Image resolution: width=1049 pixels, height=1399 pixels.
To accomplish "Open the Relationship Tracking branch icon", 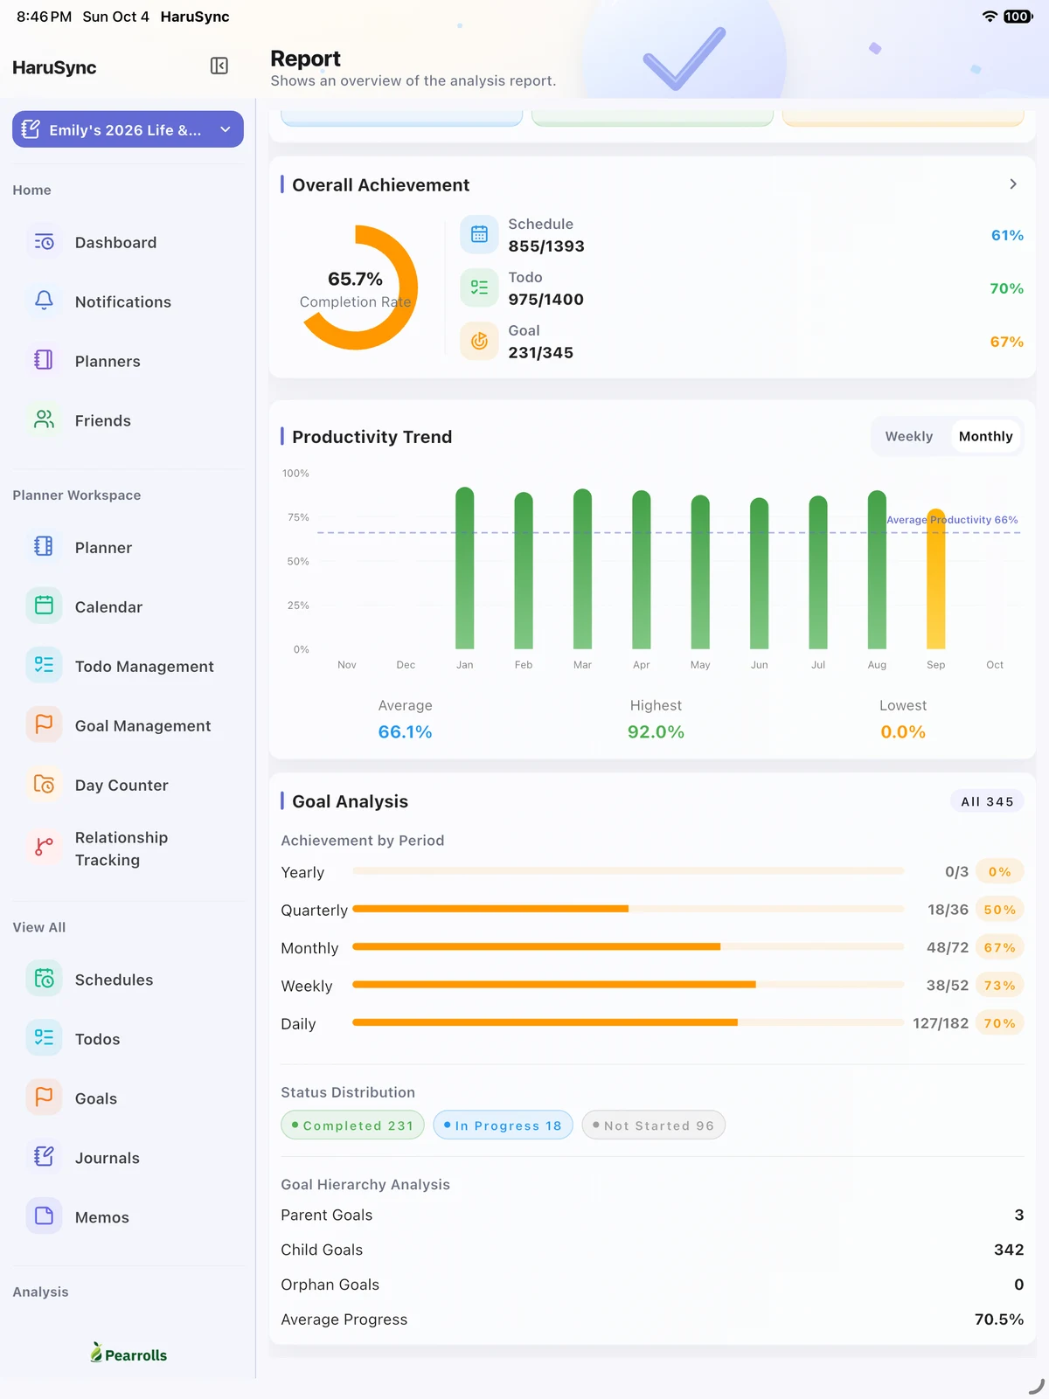I will click(44, 848).
